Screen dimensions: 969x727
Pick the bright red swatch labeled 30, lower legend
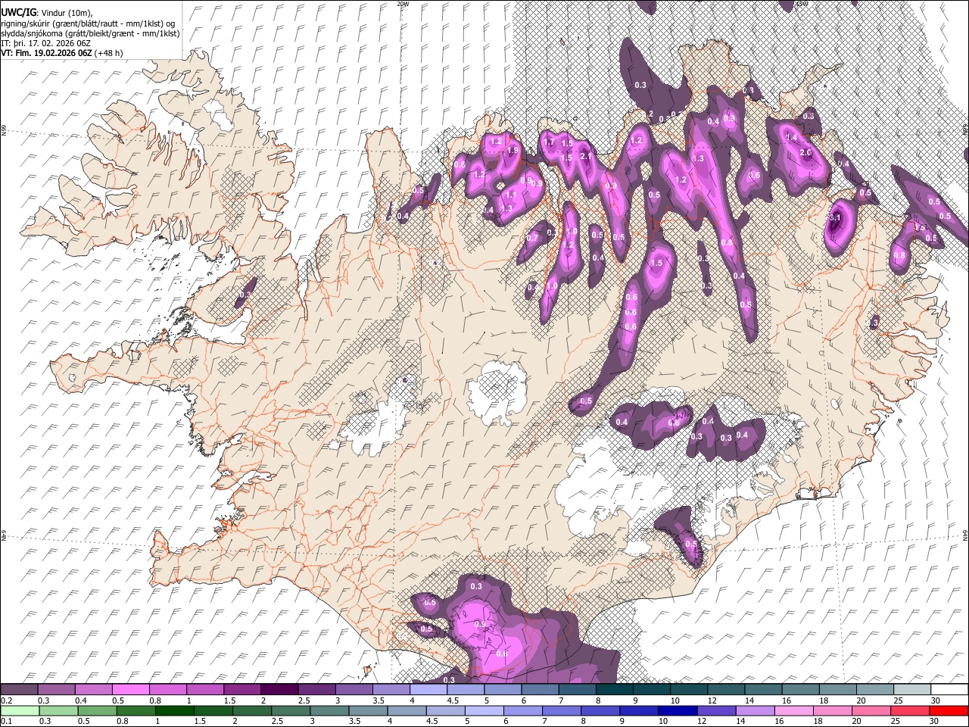pos(949,710)
